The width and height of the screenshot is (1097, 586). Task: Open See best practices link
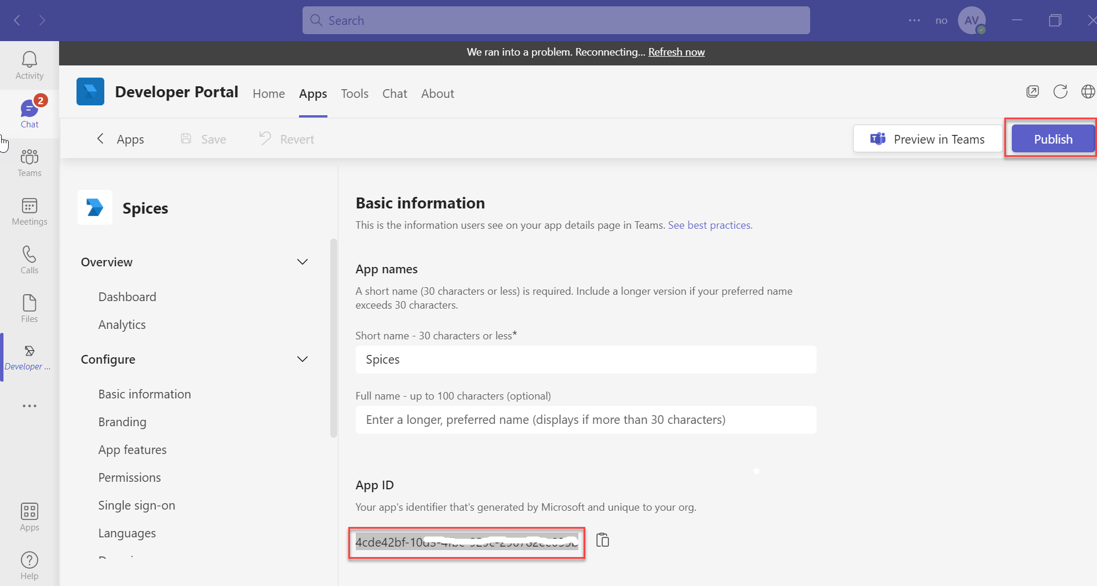pyautogui.click(x=710, y=225)
